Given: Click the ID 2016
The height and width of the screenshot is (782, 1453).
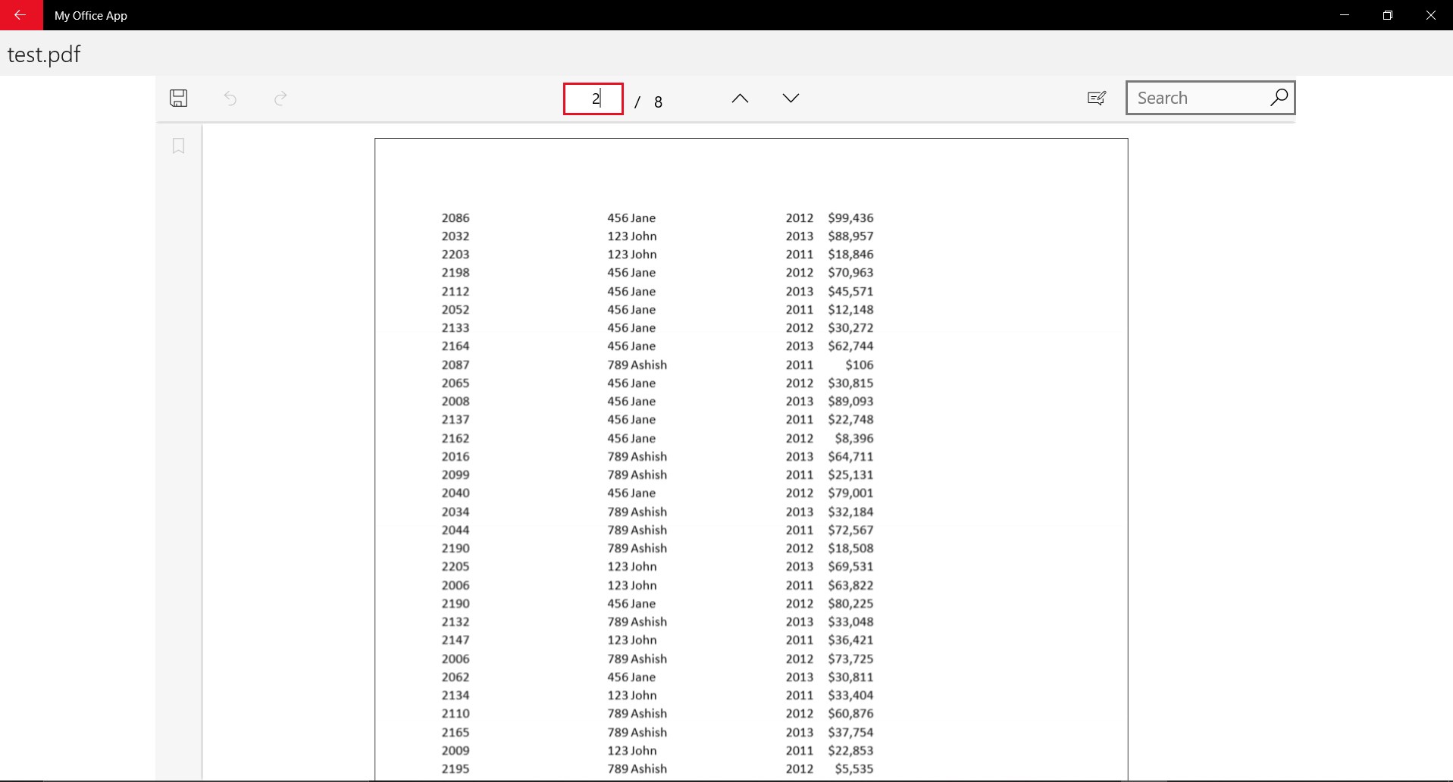Looking at the screenshot, I should tap(456, 456).
